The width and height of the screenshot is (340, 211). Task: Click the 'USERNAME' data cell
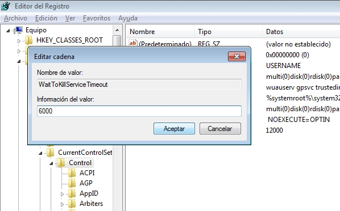coord(283,66)
